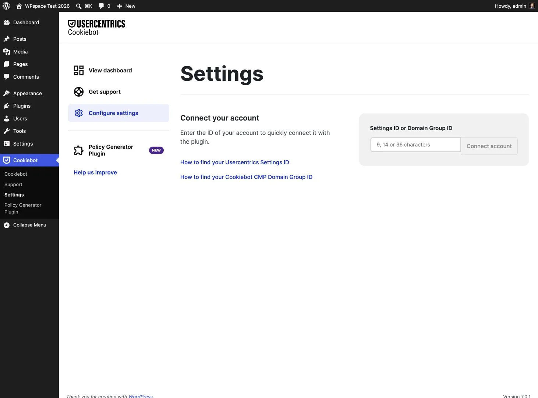Image resolution: width=538 pixels, height=398 pixels.
Task: Click the Media icon in sidebar
Action: [7, 52]
